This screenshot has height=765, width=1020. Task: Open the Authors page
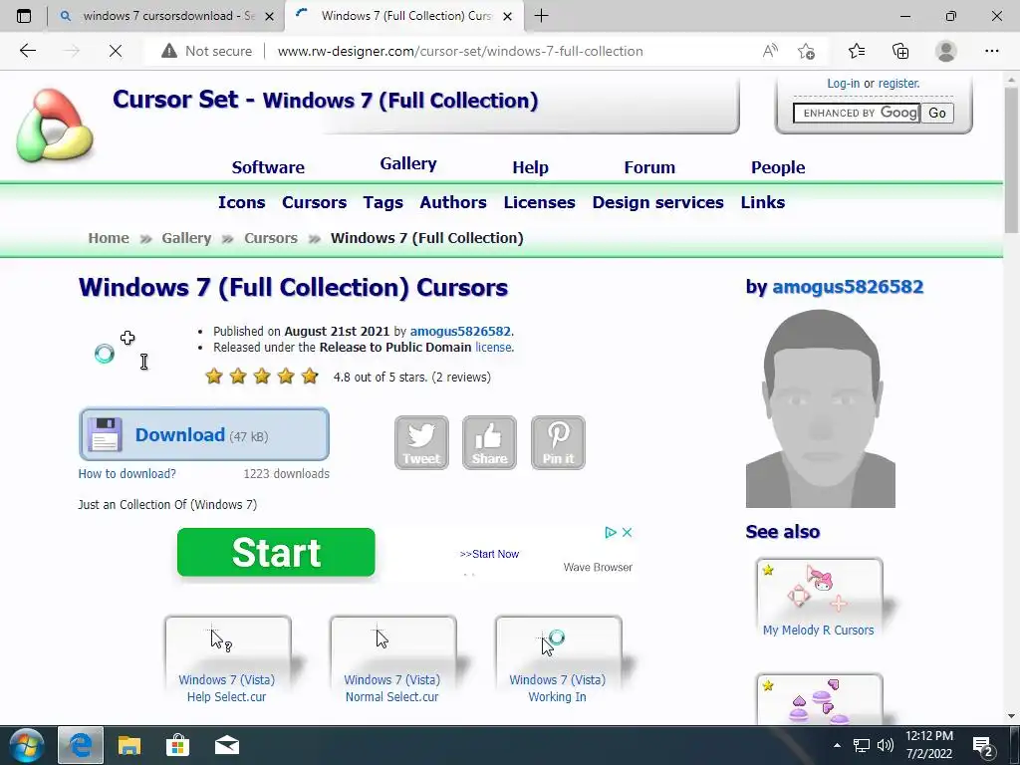453,202
